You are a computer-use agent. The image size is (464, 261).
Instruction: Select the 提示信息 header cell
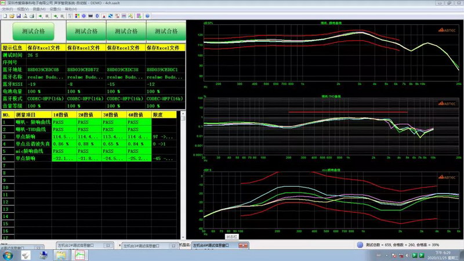(14, 48)
